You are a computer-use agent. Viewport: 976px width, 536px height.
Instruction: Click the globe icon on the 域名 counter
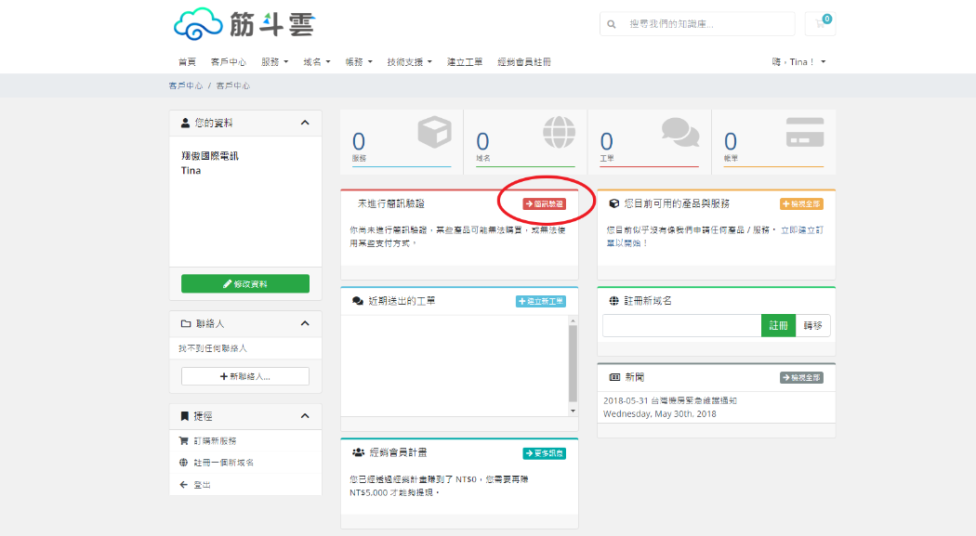560,133
